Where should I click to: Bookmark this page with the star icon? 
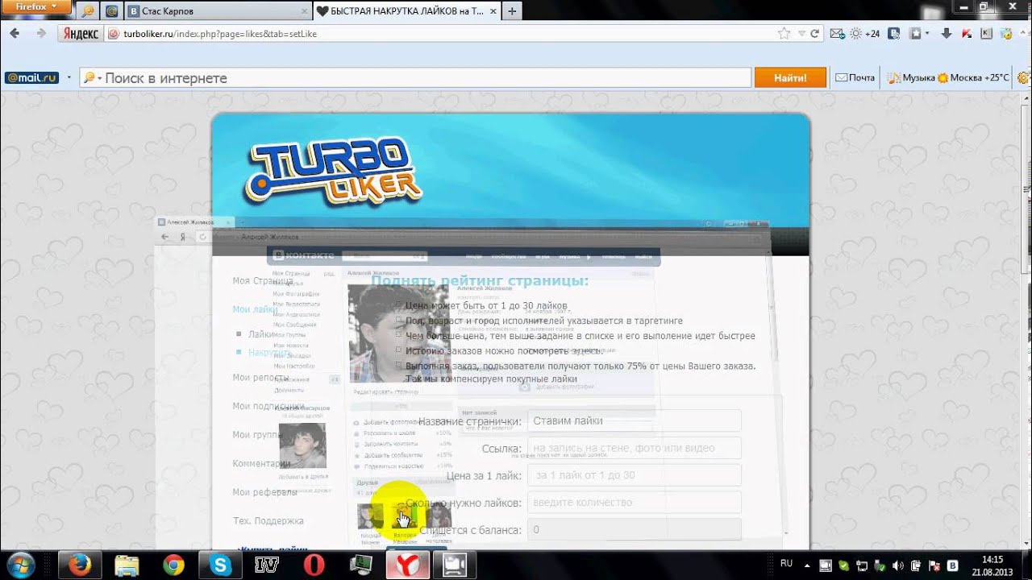pyautogui.click(x=784, y=34)
